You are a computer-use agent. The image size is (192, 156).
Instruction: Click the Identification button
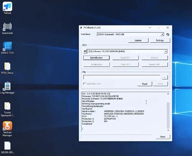(96, 58)
